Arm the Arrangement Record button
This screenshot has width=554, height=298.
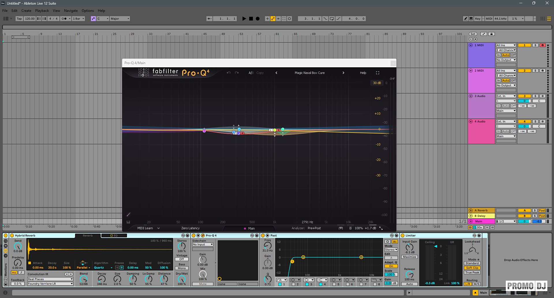tap(258, 18)
